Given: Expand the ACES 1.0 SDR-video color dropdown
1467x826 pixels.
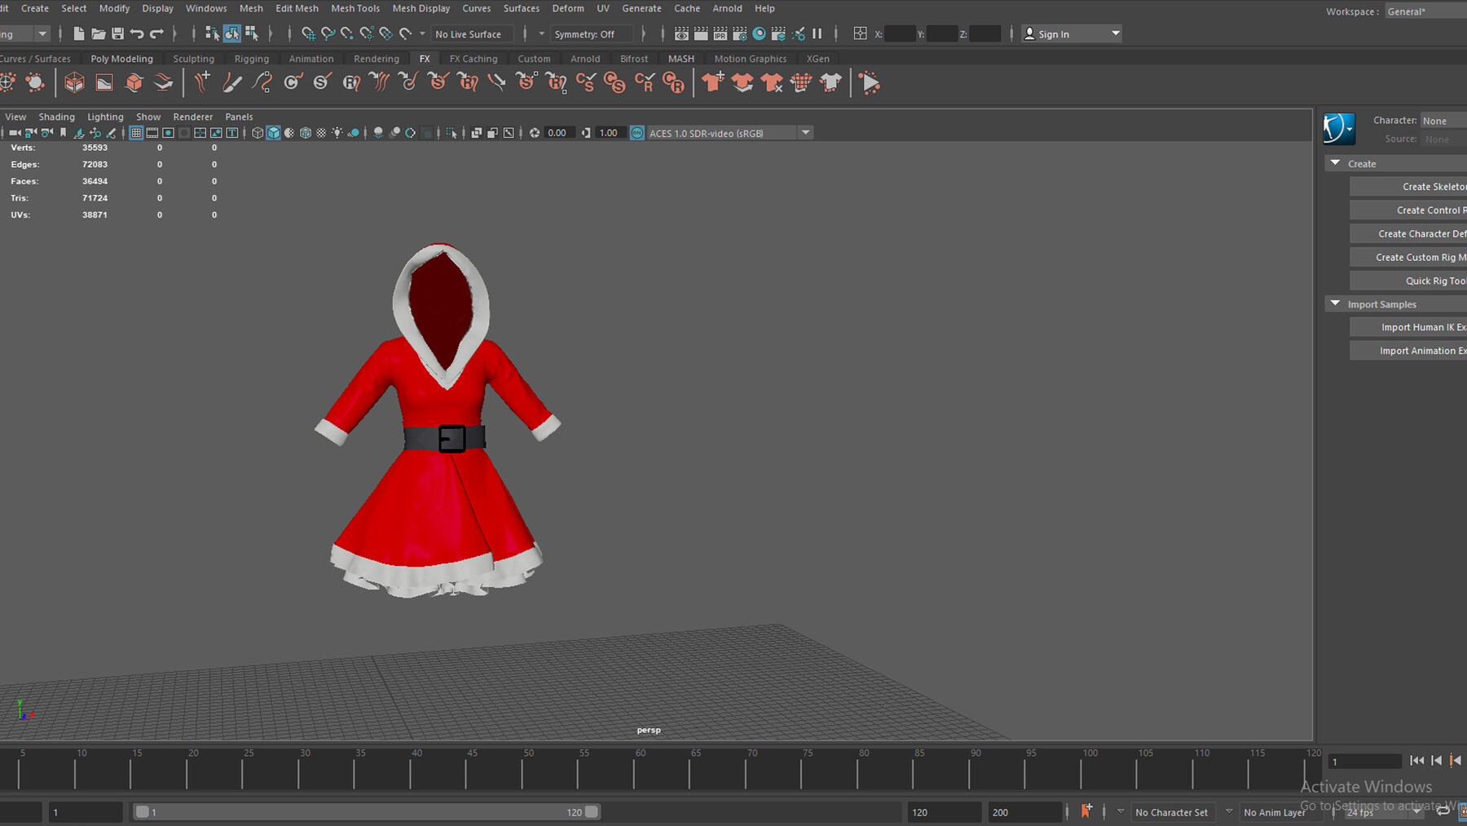Looking at the screenshot, I should 806,132.
